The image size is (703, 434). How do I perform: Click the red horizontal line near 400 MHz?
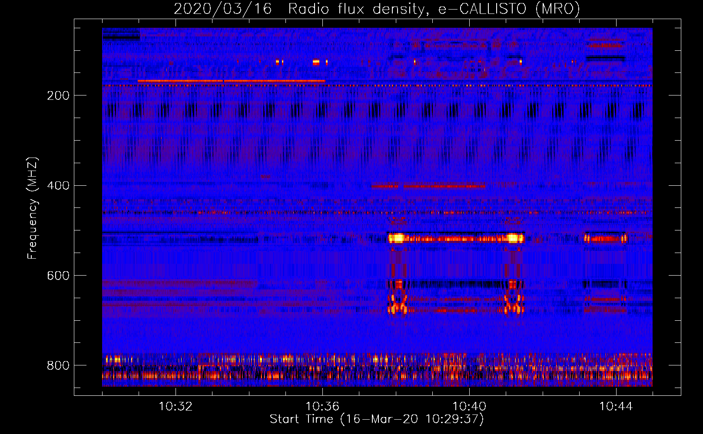click(428, 186)
